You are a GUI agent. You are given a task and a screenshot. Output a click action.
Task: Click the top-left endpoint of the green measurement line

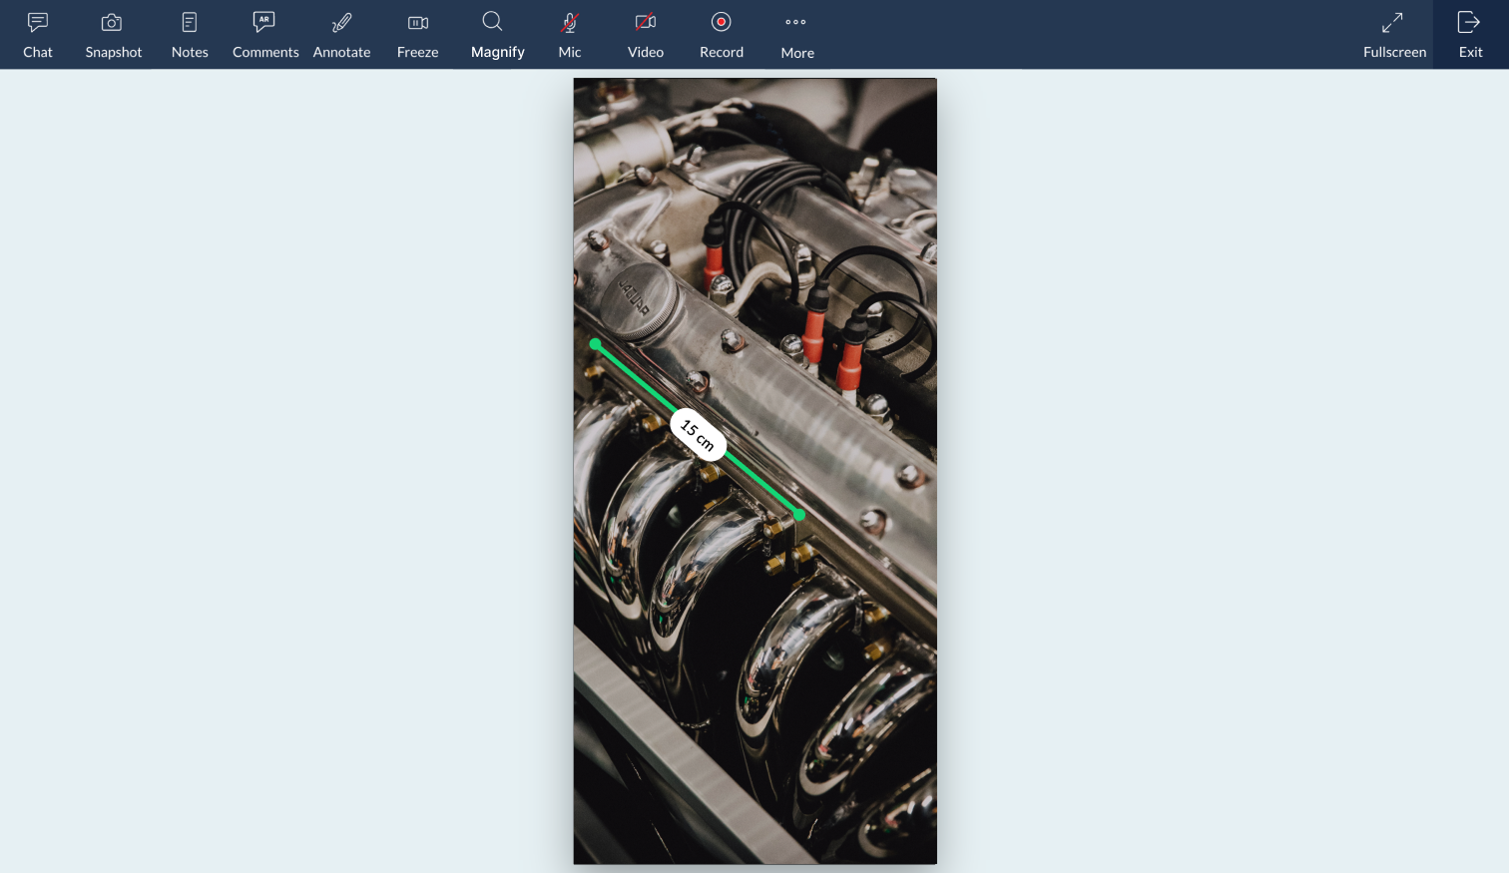596,344
